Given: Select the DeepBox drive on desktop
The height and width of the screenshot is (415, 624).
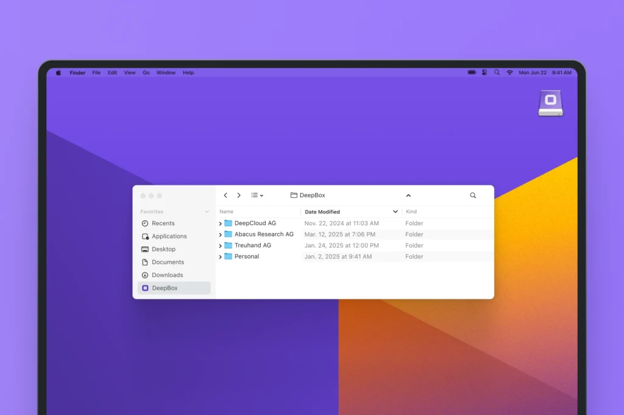Looking at the screenshot, I should [x=550, y=103].
